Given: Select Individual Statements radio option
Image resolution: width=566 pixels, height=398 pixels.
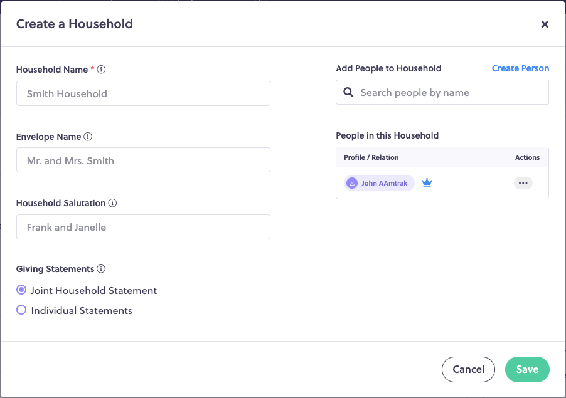Looking at the screenshot, I should pyautogui.click(x=21, y=310).
